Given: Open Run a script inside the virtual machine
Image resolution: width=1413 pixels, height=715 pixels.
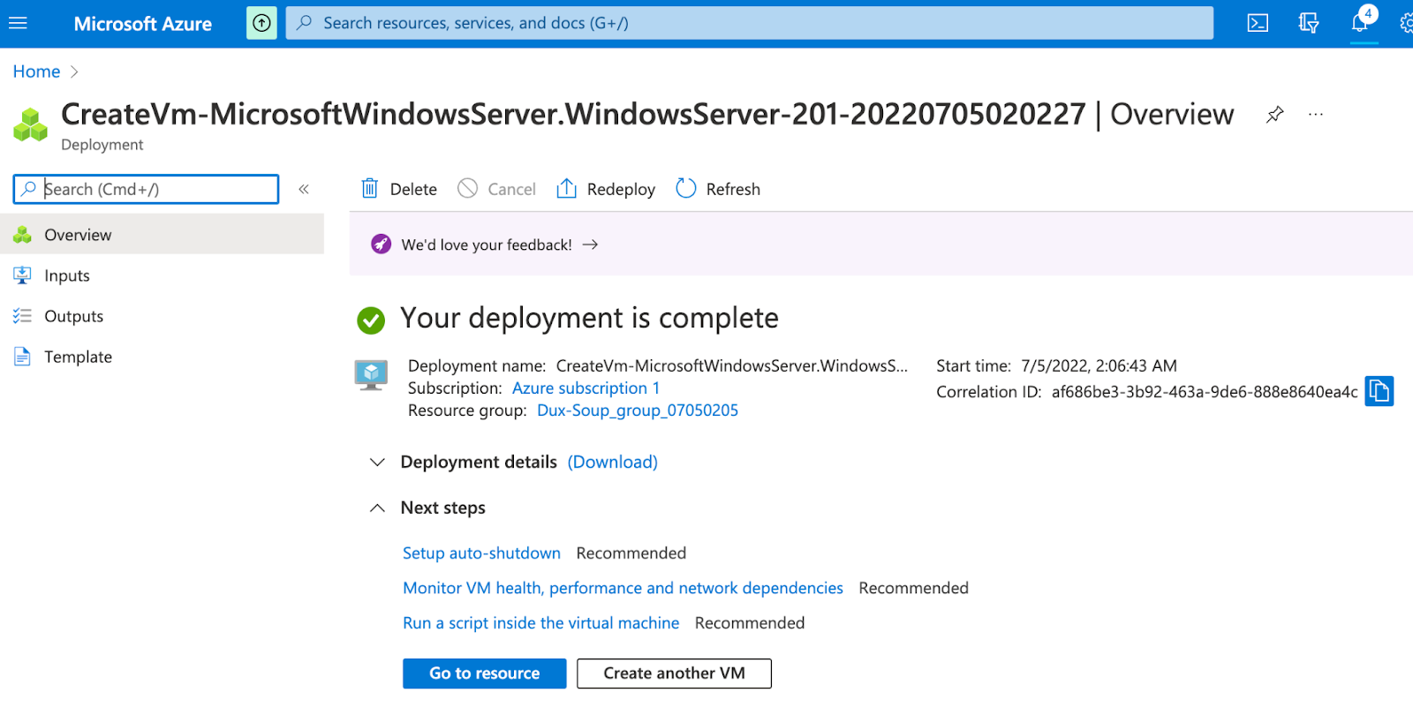Looking at the screenshot, I should tap(541, 623).
